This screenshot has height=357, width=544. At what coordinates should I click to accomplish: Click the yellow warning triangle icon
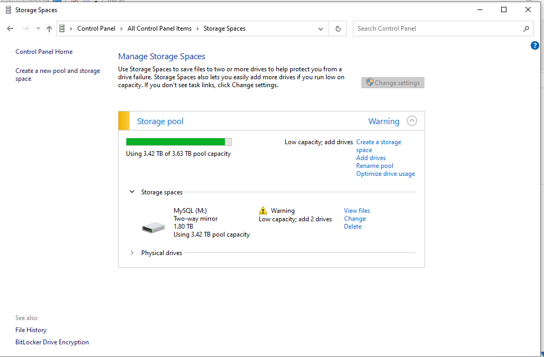(x=263, y=211)
